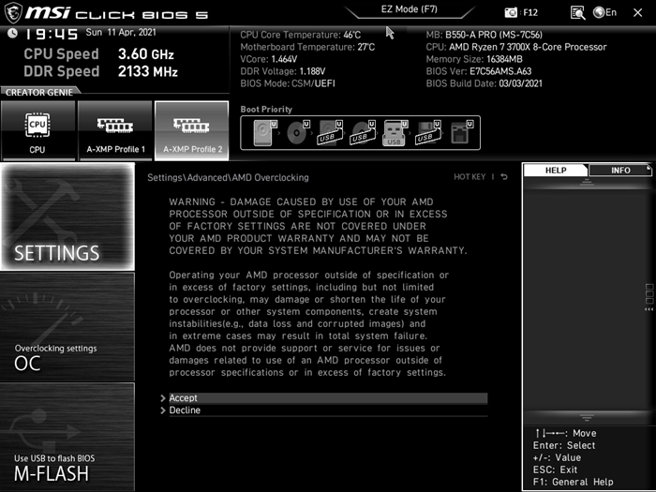Take a screenshot with the F12 camera icon
Image resolution: width=656 pixels, height=492 pixels.
point(511,12)
